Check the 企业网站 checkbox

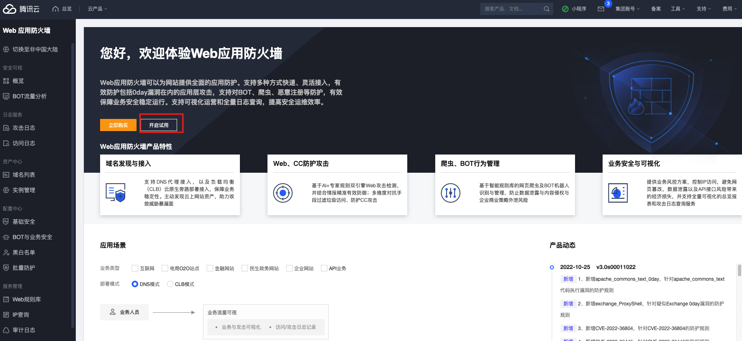tap(289, 268)
